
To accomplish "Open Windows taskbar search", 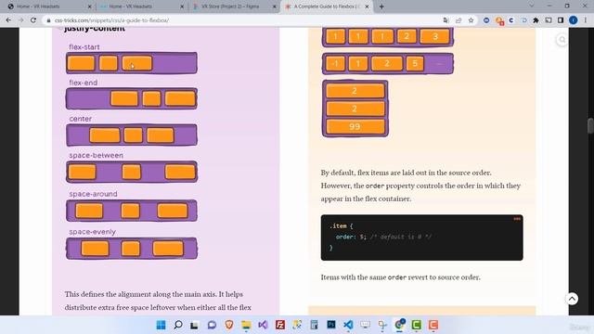I will [x=177, y=325].
